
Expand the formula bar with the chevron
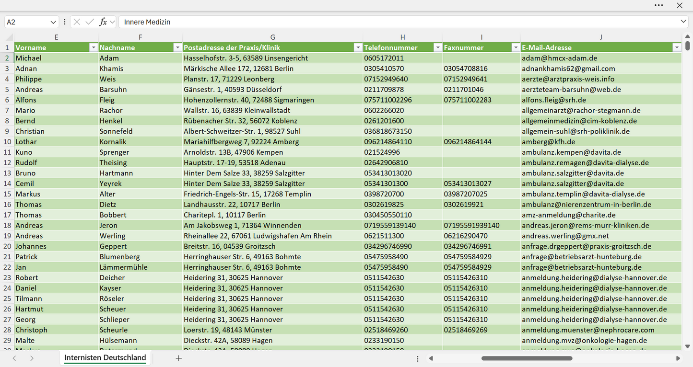[683, 22]
